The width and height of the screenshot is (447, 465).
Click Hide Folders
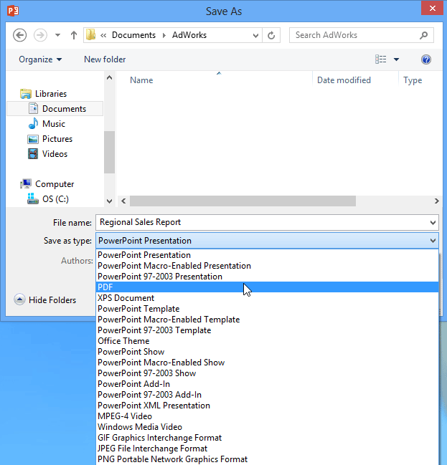pos(45,299)
